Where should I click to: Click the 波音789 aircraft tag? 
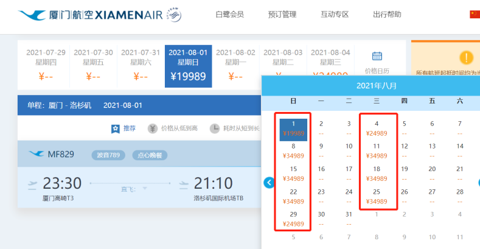click(108, 155)
